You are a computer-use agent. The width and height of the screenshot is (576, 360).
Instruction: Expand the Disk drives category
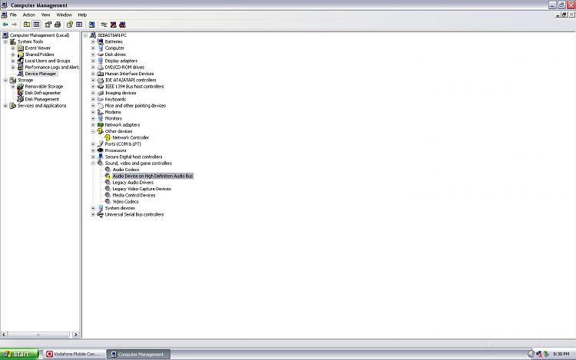93,54
